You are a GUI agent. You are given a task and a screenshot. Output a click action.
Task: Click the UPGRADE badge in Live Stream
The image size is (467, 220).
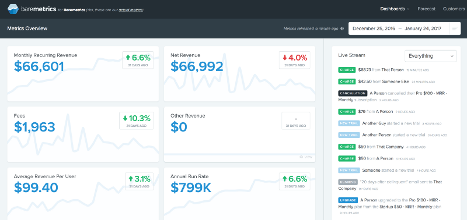(347, 200)
